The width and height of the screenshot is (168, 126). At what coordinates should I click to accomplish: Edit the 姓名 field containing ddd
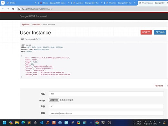pos(106,94)
